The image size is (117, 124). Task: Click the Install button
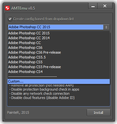(98, 113)
